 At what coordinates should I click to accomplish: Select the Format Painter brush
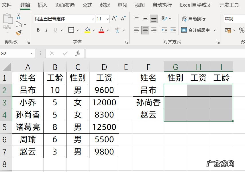pos(19,33)
